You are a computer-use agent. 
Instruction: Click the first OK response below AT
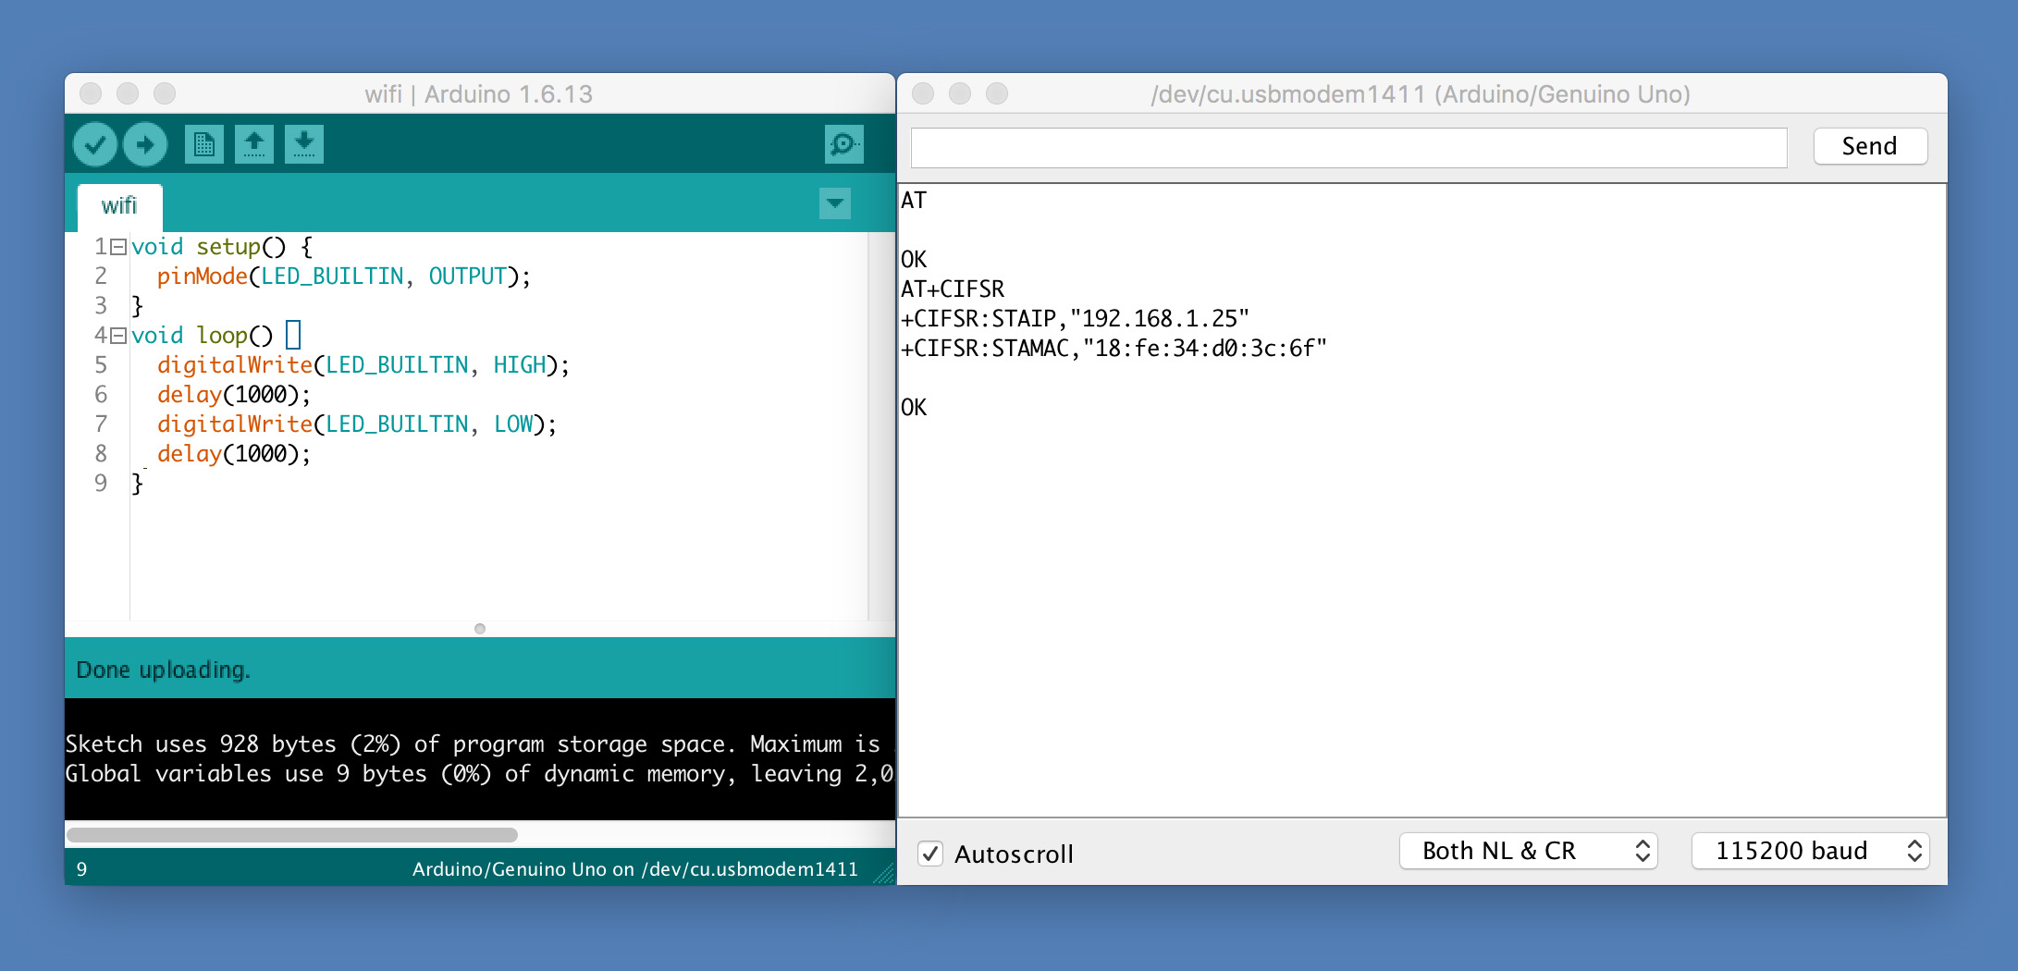[914, 260]
